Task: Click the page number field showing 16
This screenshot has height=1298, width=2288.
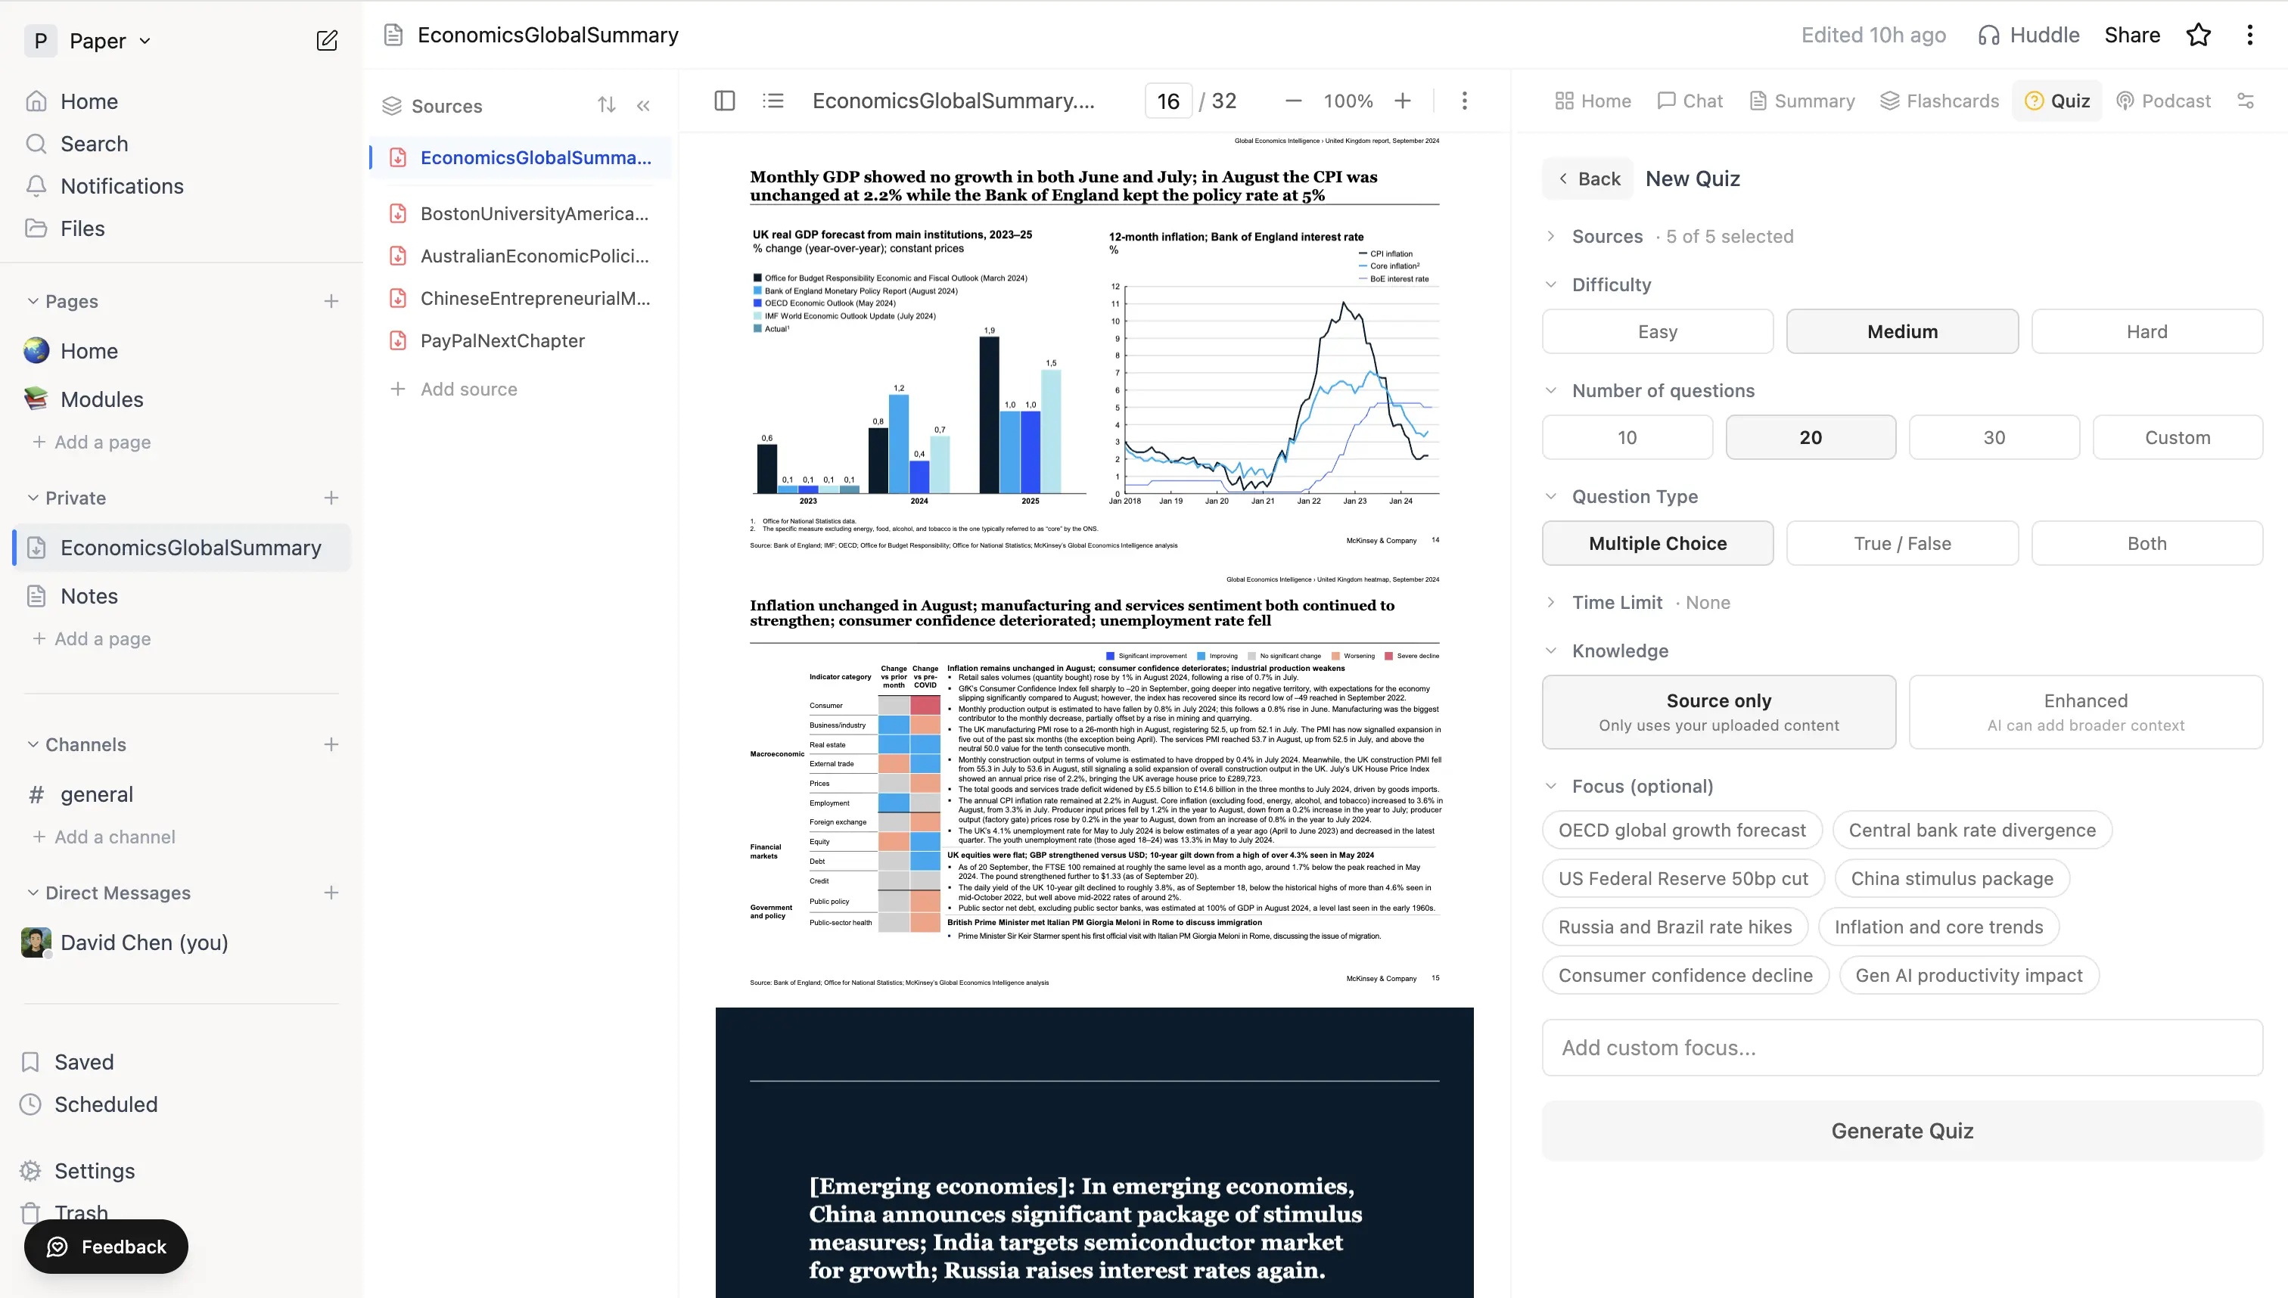Action: click(x=1168, y=101)
